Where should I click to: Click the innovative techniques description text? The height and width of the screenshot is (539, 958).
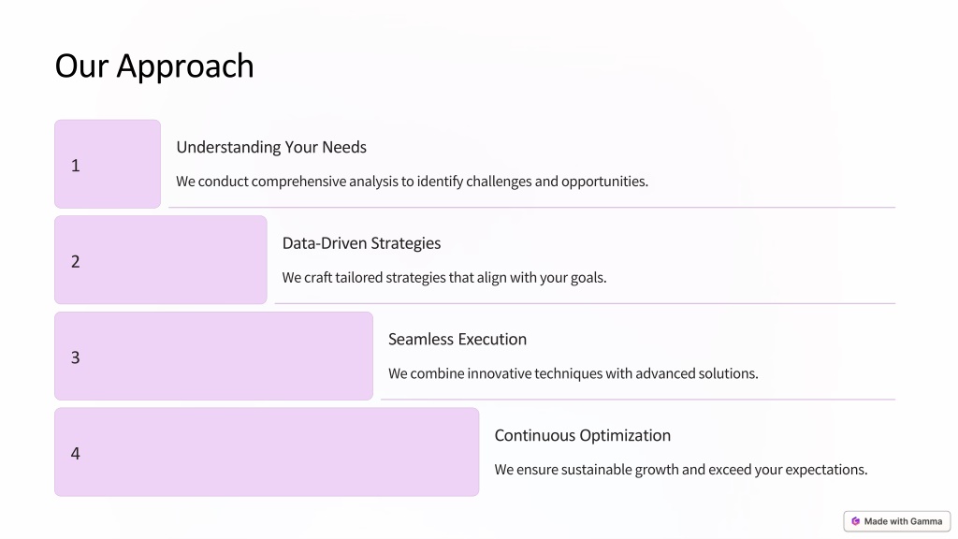click(573, 373)
